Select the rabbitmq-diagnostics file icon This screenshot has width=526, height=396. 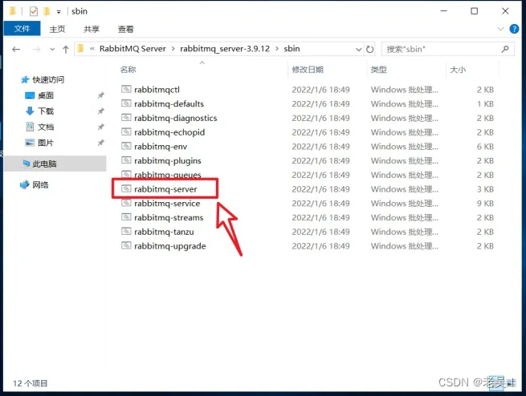point(126,118)
